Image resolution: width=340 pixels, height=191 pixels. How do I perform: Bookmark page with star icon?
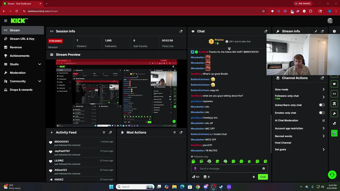pos(263,11)
